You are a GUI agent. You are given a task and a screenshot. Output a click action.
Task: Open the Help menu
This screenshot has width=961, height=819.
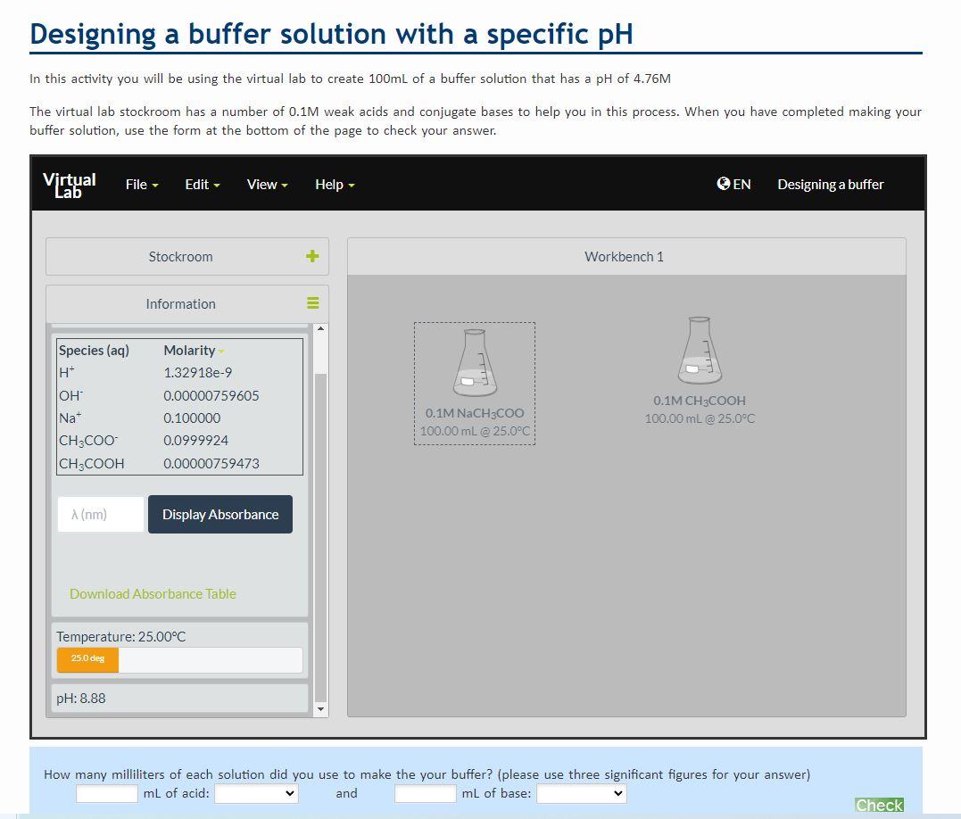(333, 184)
